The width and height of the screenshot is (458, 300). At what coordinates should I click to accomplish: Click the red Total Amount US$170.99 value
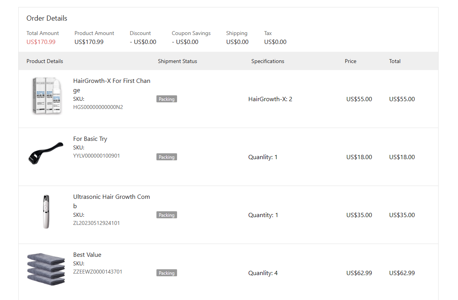point(41,42)
